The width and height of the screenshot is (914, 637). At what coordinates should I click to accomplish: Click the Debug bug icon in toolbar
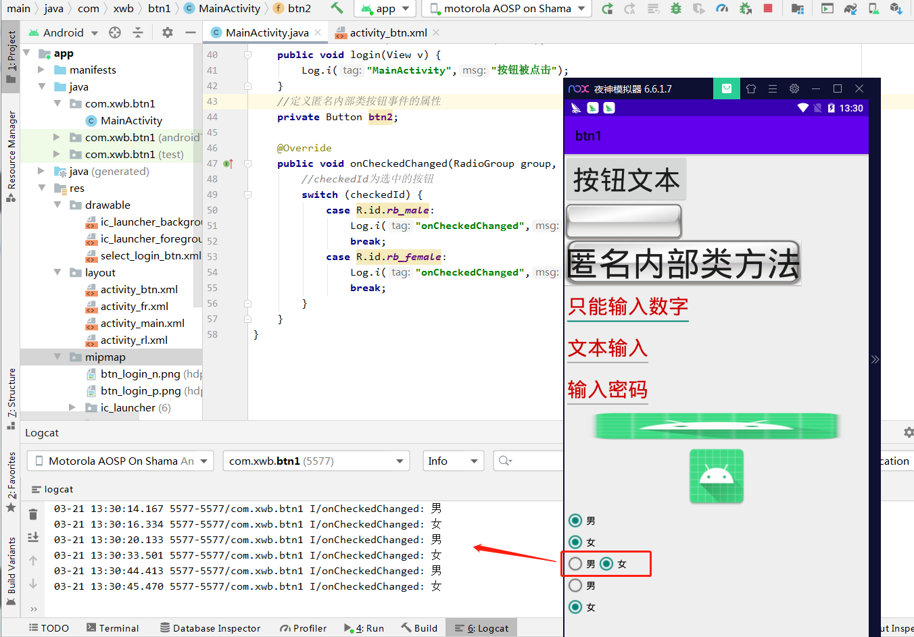pyautogui.click(x=675, y=9)
